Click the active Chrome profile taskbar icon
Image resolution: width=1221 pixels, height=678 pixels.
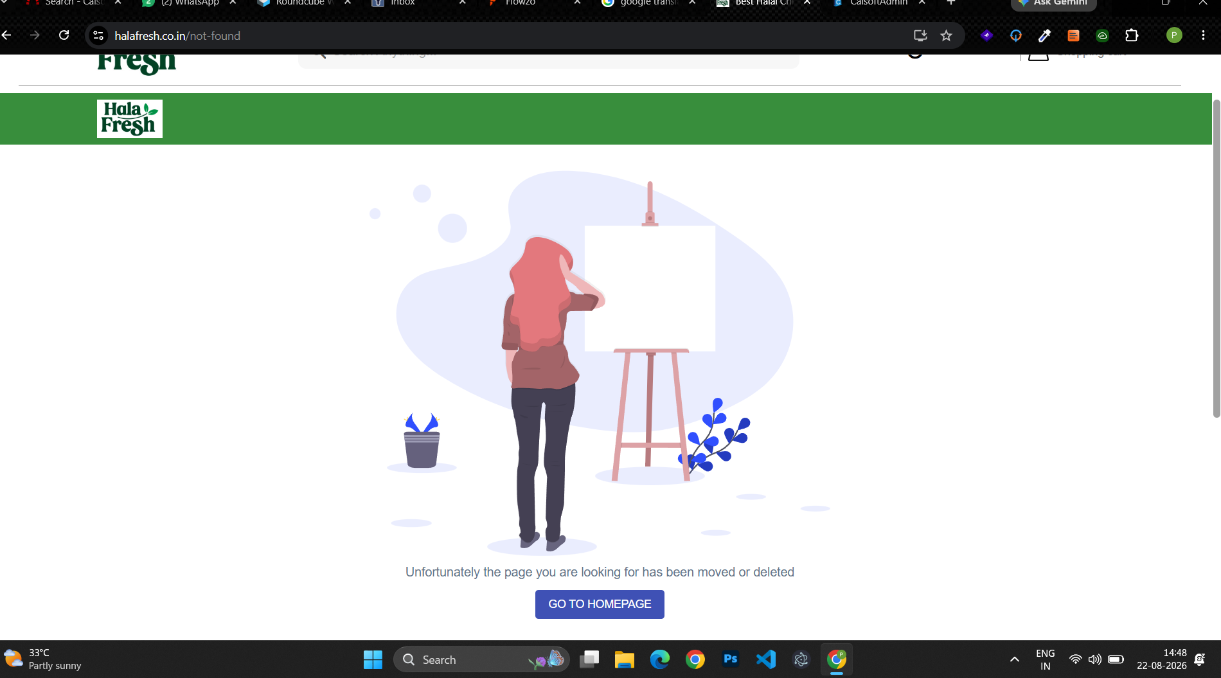(837, 659)
